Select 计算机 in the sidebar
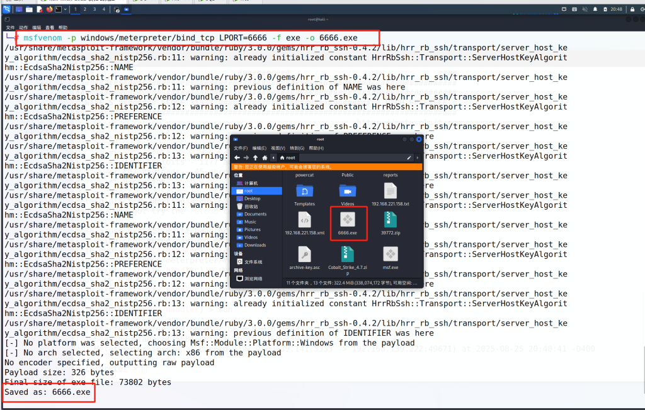The image size is (645, 410). [x=258, y=183]
